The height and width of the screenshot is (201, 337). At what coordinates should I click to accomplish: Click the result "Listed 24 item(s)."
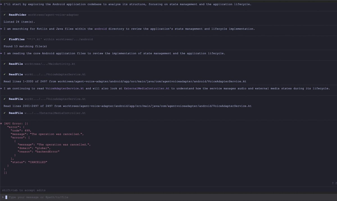click(x=19, y=22)
